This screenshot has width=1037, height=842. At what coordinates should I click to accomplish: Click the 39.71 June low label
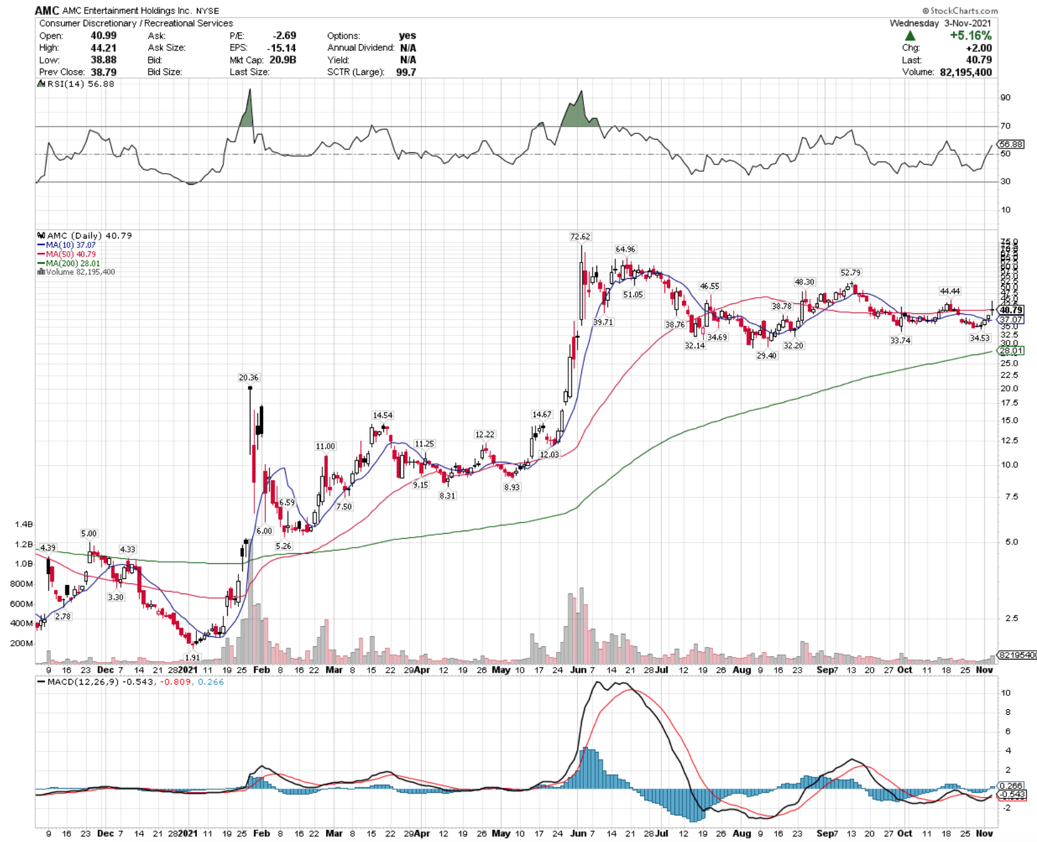tap(603, 322)
